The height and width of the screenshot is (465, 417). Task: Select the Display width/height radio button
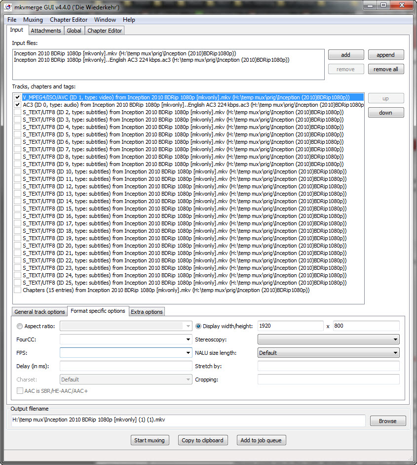tap(198, 326)
